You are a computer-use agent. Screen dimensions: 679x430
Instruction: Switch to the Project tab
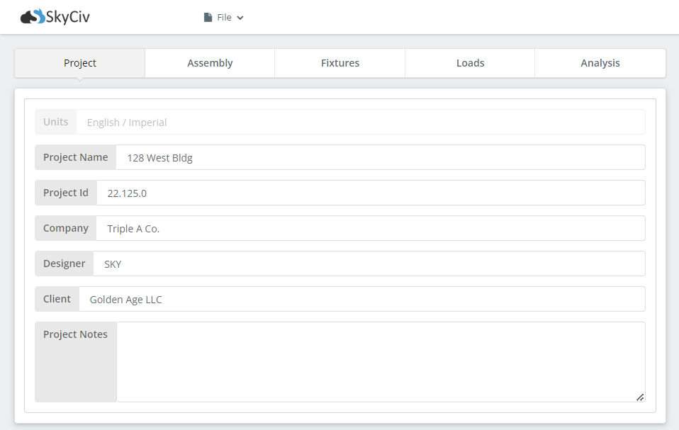pyautogui.click(x=80, y=63)
